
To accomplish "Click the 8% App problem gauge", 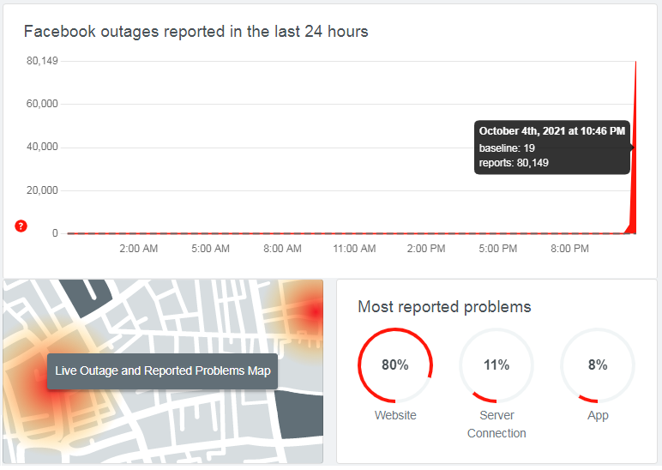I will 598,365.
